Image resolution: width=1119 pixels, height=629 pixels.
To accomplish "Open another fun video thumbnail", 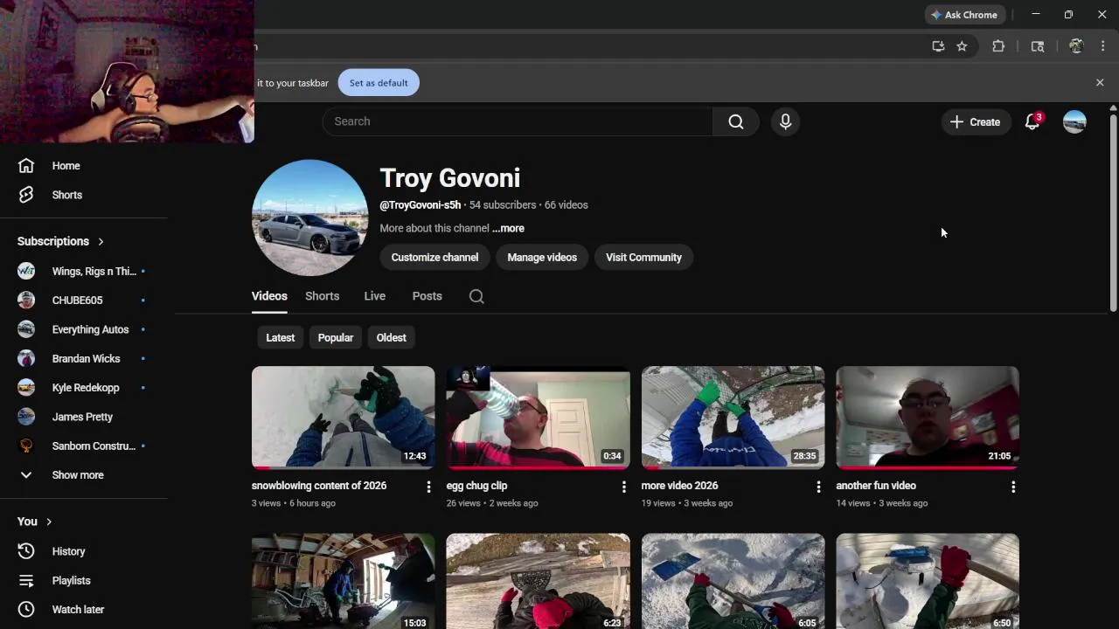I will pos(928,418).
